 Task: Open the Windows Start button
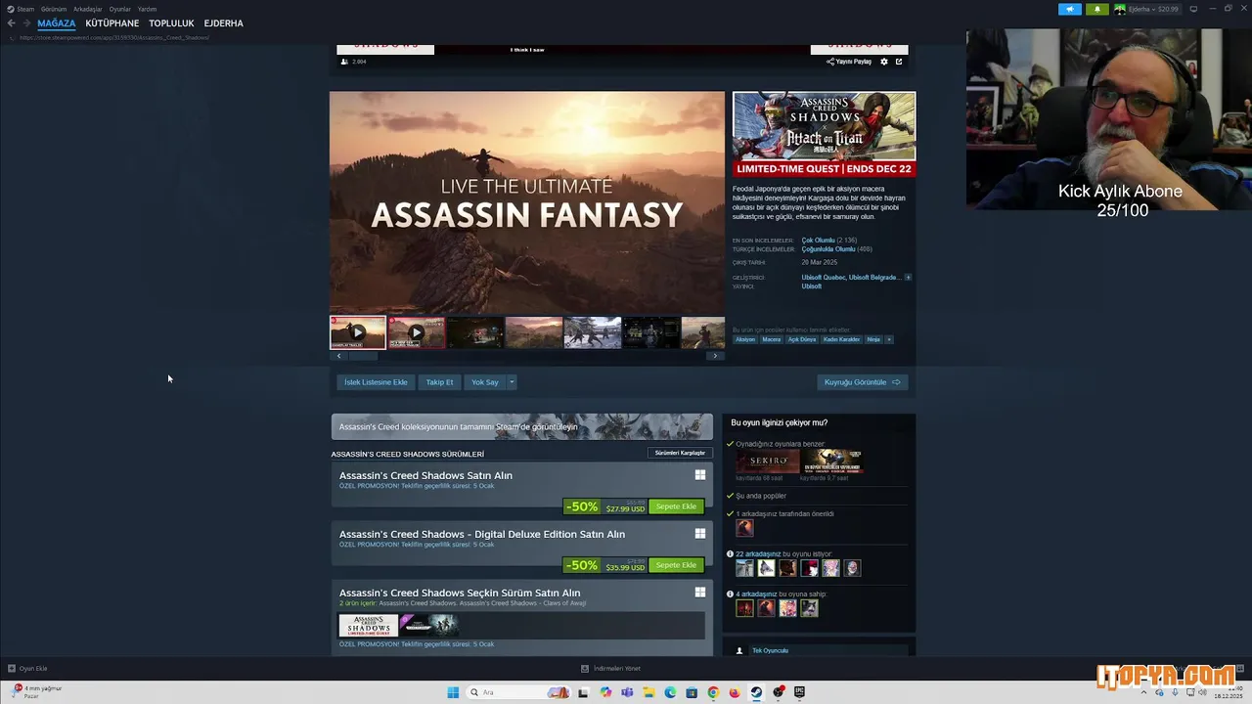[453, 692]
